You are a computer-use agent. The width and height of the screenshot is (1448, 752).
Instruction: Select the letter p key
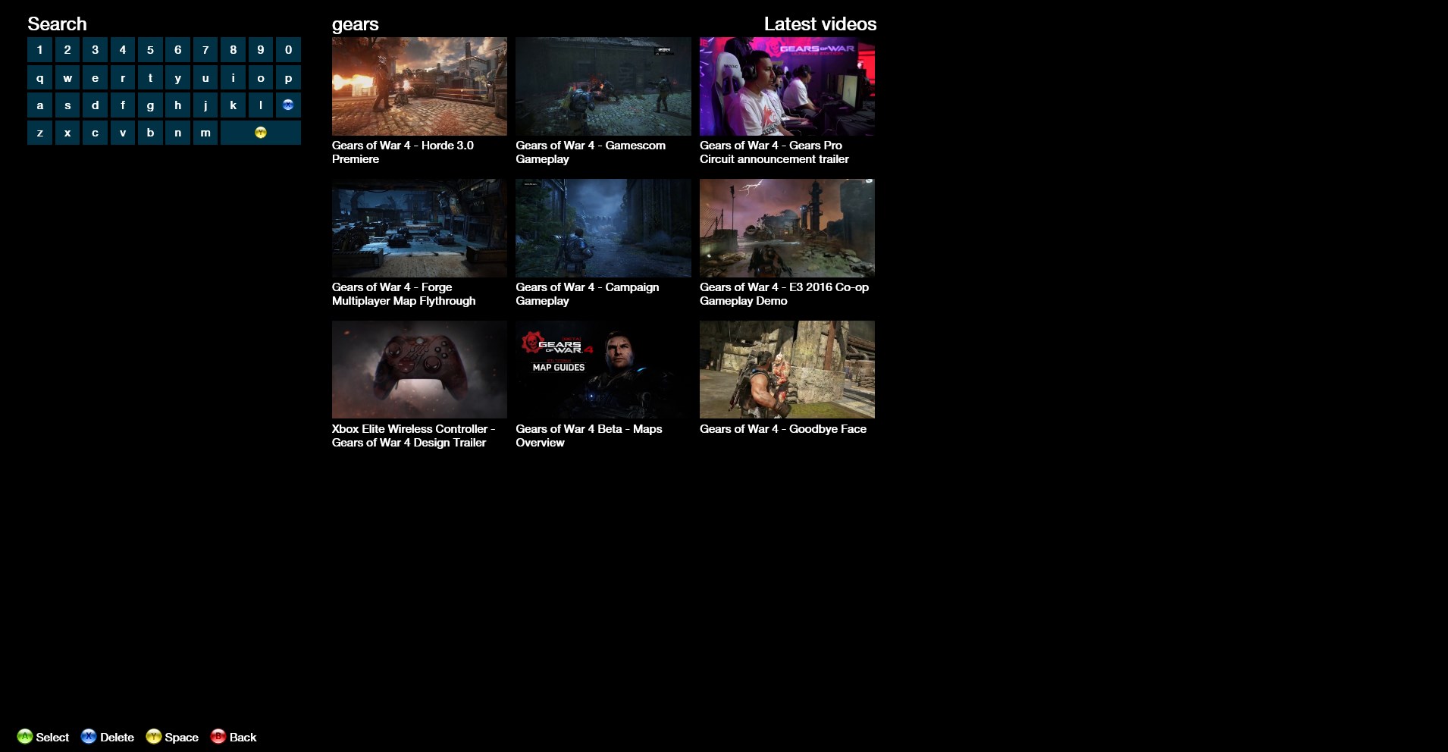coord(288,77)
